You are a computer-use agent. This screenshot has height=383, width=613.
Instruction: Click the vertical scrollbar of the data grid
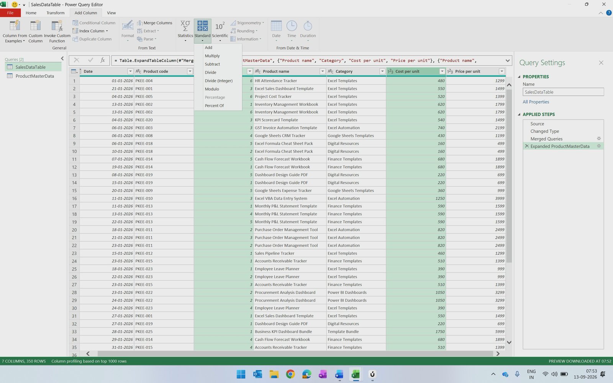pyautogui.click(x=509, y=176)
